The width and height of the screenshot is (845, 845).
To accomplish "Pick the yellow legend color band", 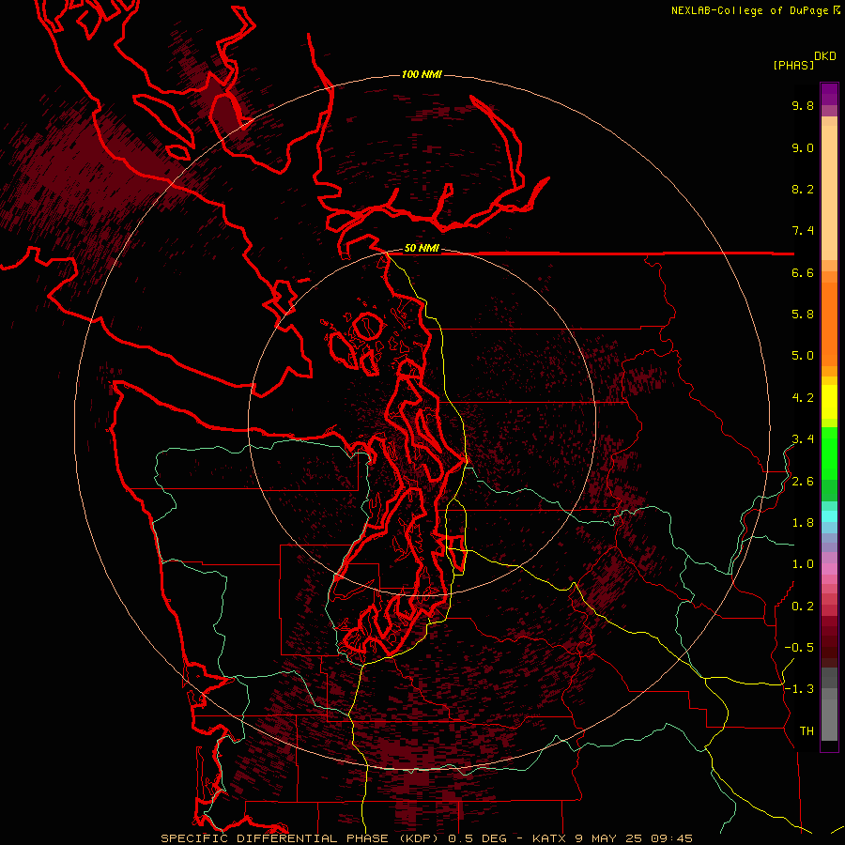I will [829, 402].
